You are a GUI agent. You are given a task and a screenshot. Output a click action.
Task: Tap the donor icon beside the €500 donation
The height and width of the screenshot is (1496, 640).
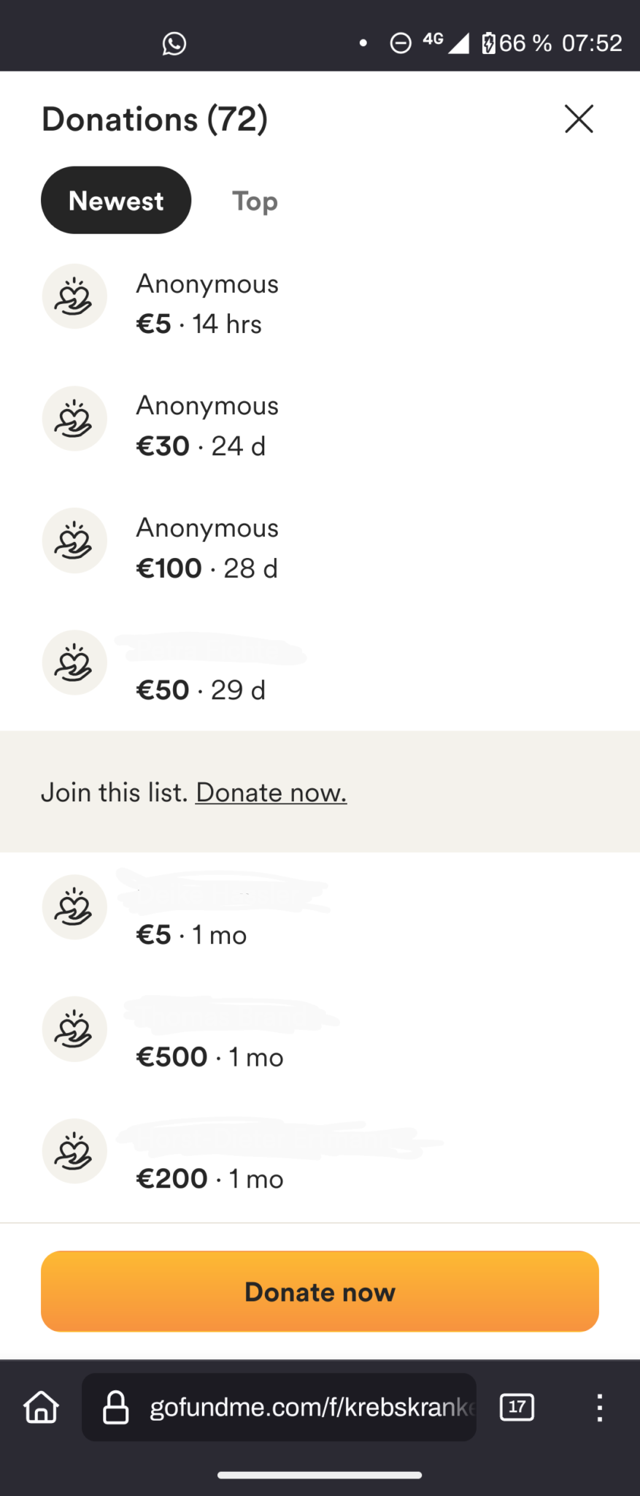tap(74, 1029)
